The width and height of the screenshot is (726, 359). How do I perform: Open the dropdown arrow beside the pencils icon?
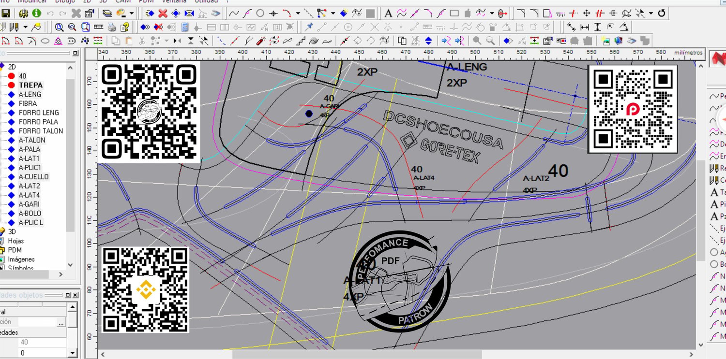coord(25,27)
